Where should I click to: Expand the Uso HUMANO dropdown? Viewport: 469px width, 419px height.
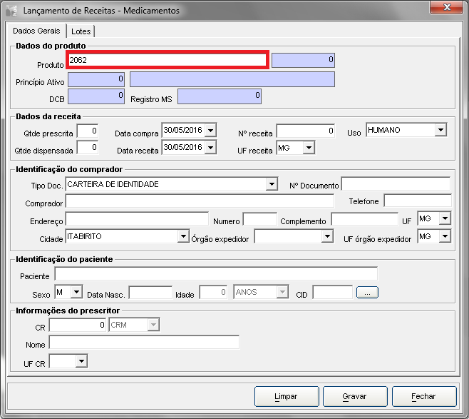(x=440, y=131)
